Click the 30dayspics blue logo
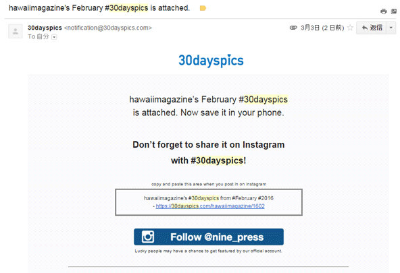Screen dimensions: 400x273 211,61
